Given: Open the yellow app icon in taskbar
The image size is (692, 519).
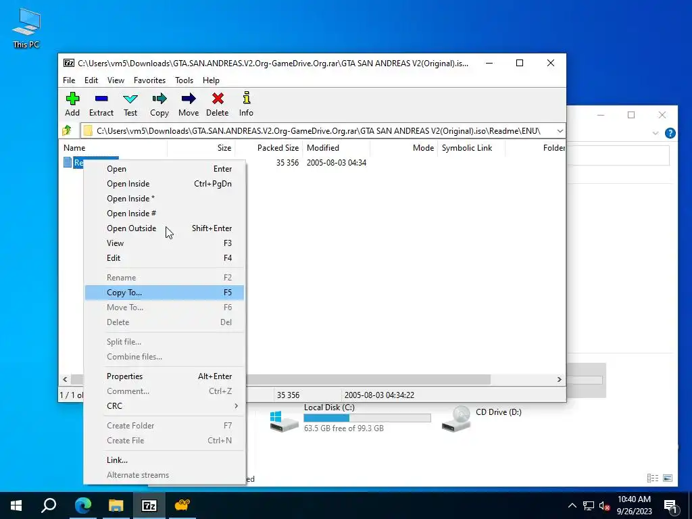Looking at the screenshot, I should (182, 505).
